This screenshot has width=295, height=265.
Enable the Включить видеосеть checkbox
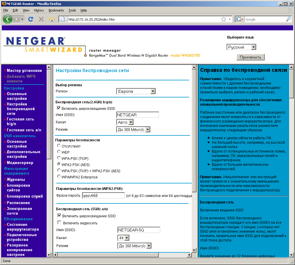pyautogui.click(x=59, y=223)
